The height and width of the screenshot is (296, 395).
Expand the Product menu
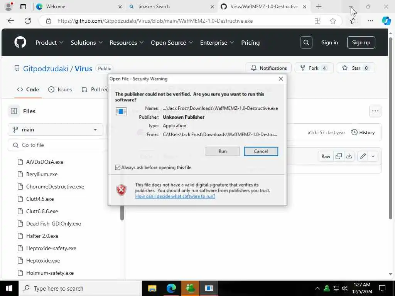(x=49, y=42)
